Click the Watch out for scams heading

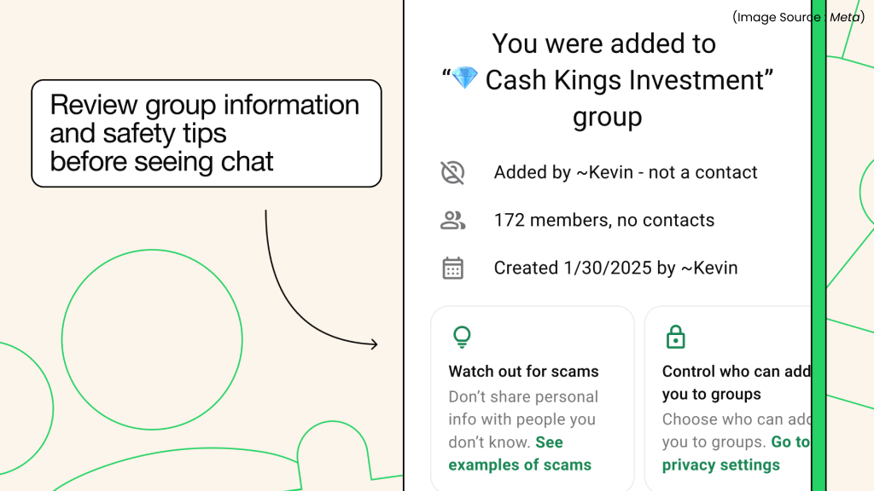[523, 372]
